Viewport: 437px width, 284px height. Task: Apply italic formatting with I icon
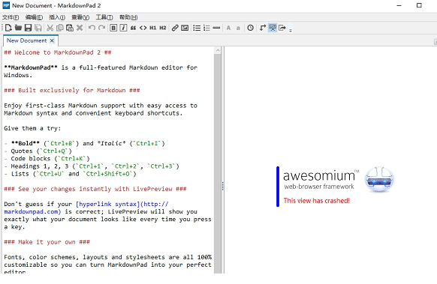pos(123,28)
